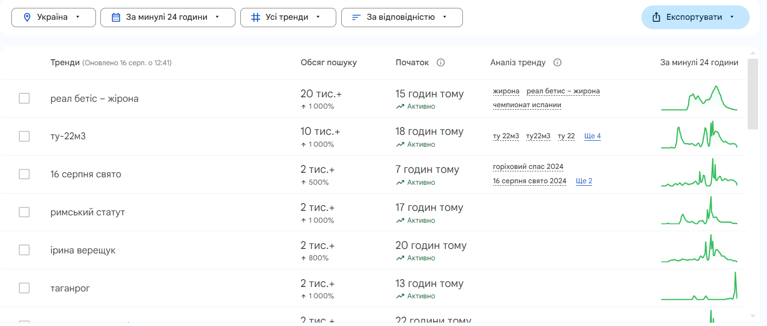Open the римський статут trend
The image size is (767, 326).
pos(88,212)
